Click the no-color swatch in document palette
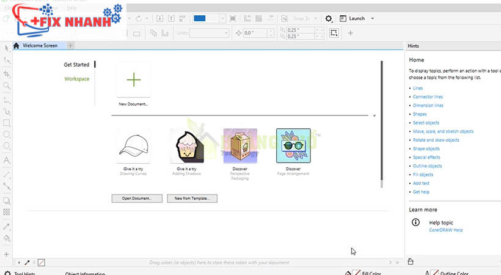This screenshot has height=275, width=501. pos(42,263)
